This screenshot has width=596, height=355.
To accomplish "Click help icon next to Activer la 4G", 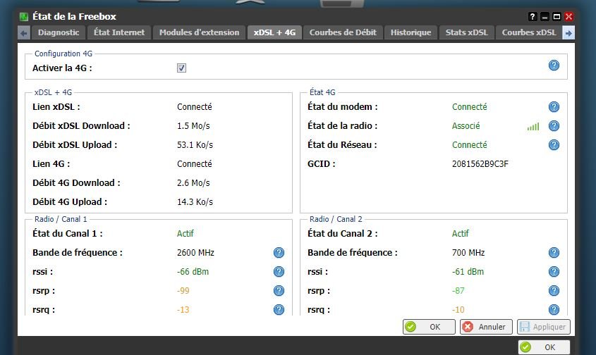I will [x=554, y=66].
